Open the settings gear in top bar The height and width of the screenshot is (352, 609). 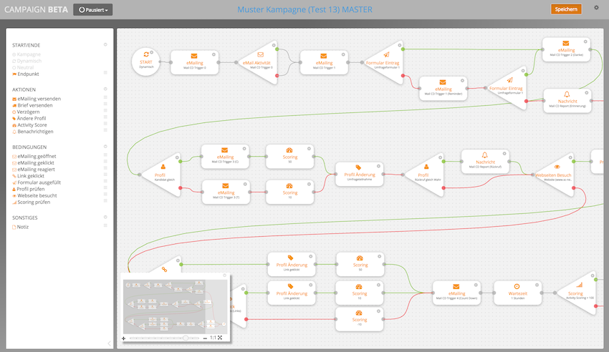(596, 8)
